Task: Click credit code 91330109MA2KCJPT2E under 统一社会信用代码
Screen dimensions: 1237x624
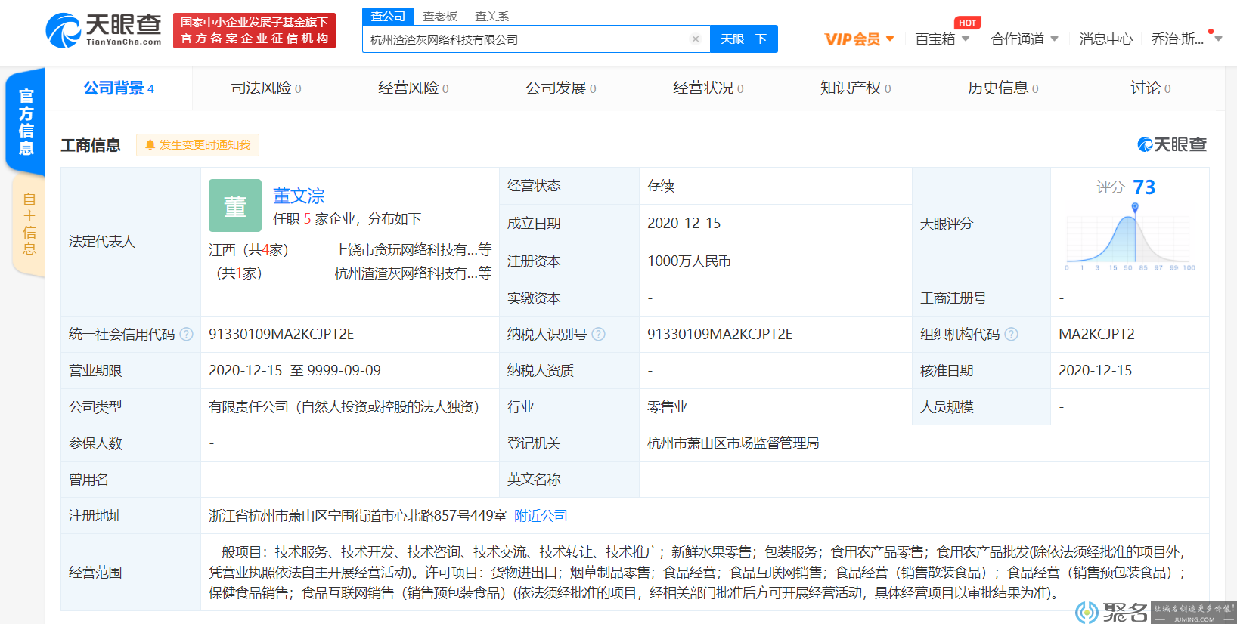Action: 281,334
